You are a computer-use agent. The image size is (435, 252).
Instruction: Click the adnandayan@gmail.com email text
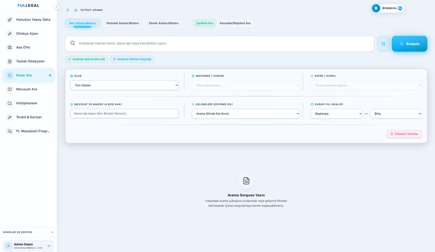[28, 248]
